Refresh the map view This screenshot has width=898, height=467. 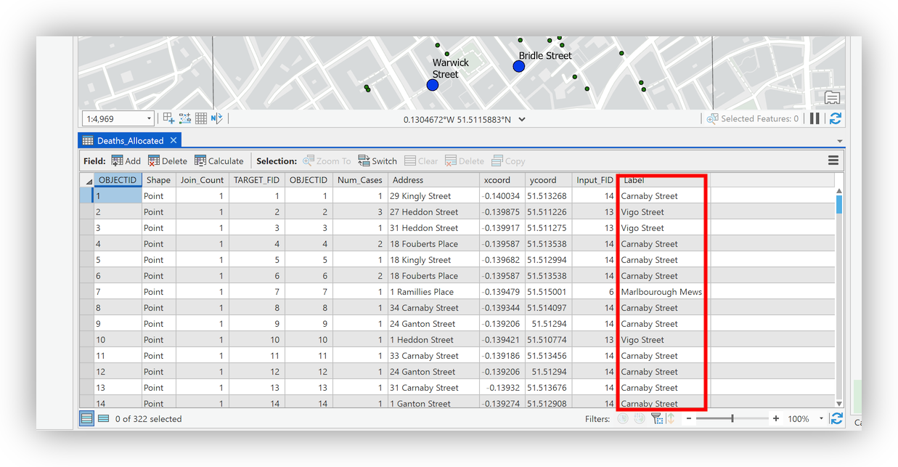click(x=836, y=118)
